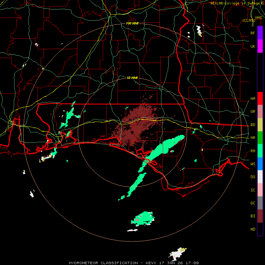Screen dimensions: 265x265
Task: Select the gray GC legend color block
Action: 260,203
